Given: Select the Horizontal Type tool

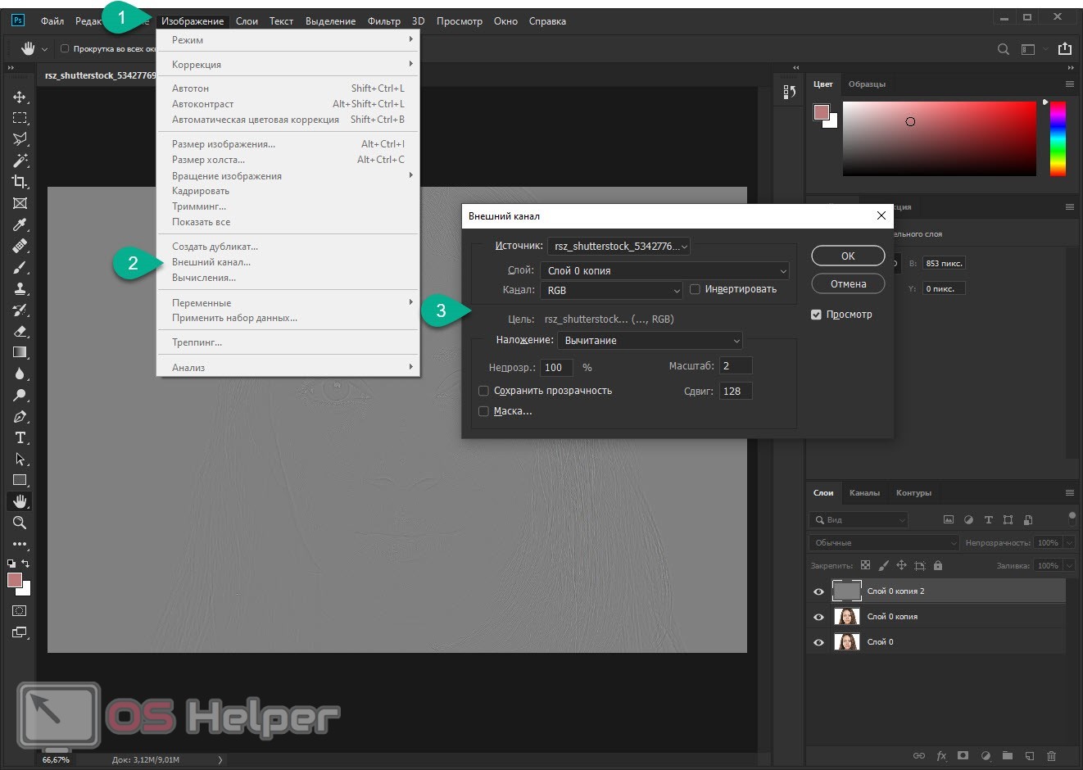Looking at the screenshot, I should (20, 437).
